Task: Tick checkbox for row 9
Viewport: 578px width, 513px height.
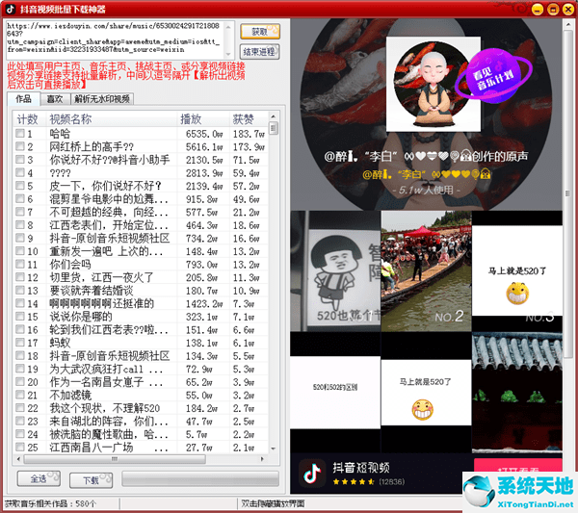Action: pyautogui.click(x=20, y=238)
